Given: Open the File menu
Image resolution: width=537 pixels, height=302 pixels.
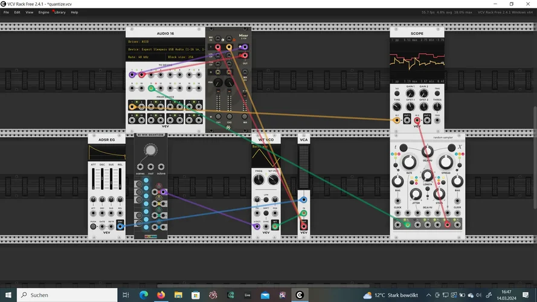Looking at the screenshot, I should click(6, 12).
